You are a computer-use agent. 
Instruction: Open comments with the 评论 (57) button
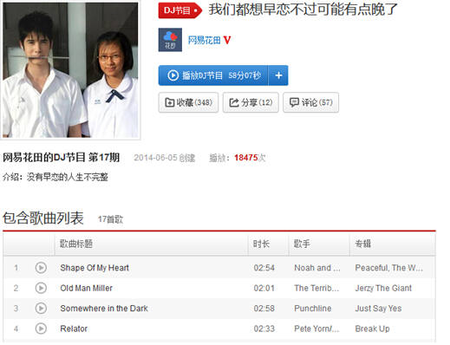point(310,102)
